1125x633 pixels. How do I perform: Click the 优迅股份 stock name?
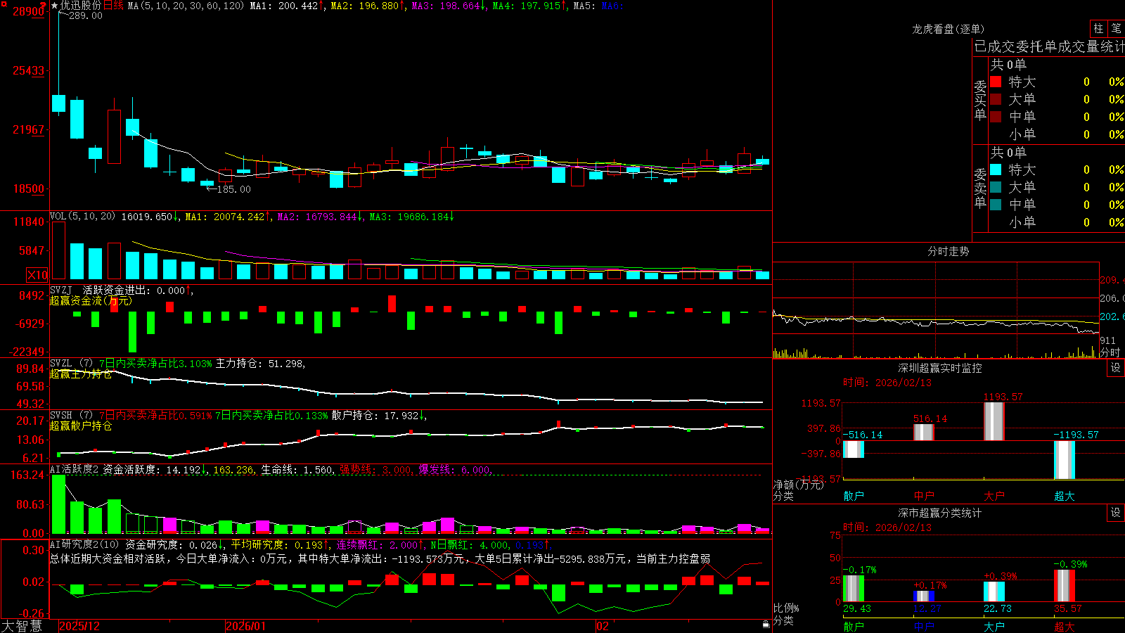[81, 6]
